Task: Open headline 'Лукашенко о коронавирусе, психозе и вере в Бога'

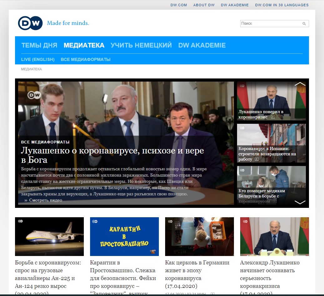Action: pyautogui.click(x=112, y=155)
